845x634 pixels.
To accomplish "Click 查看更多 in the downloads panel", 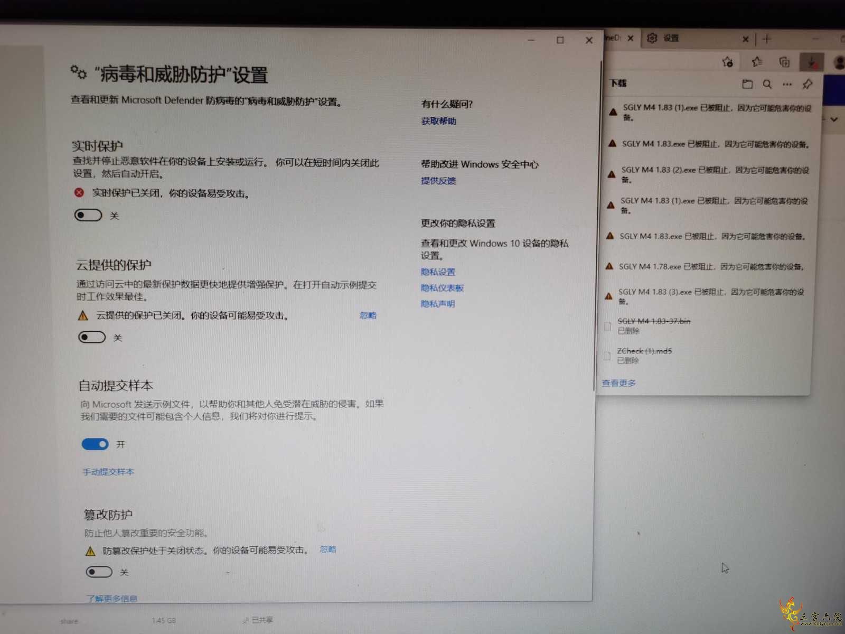I will (619, 383).
